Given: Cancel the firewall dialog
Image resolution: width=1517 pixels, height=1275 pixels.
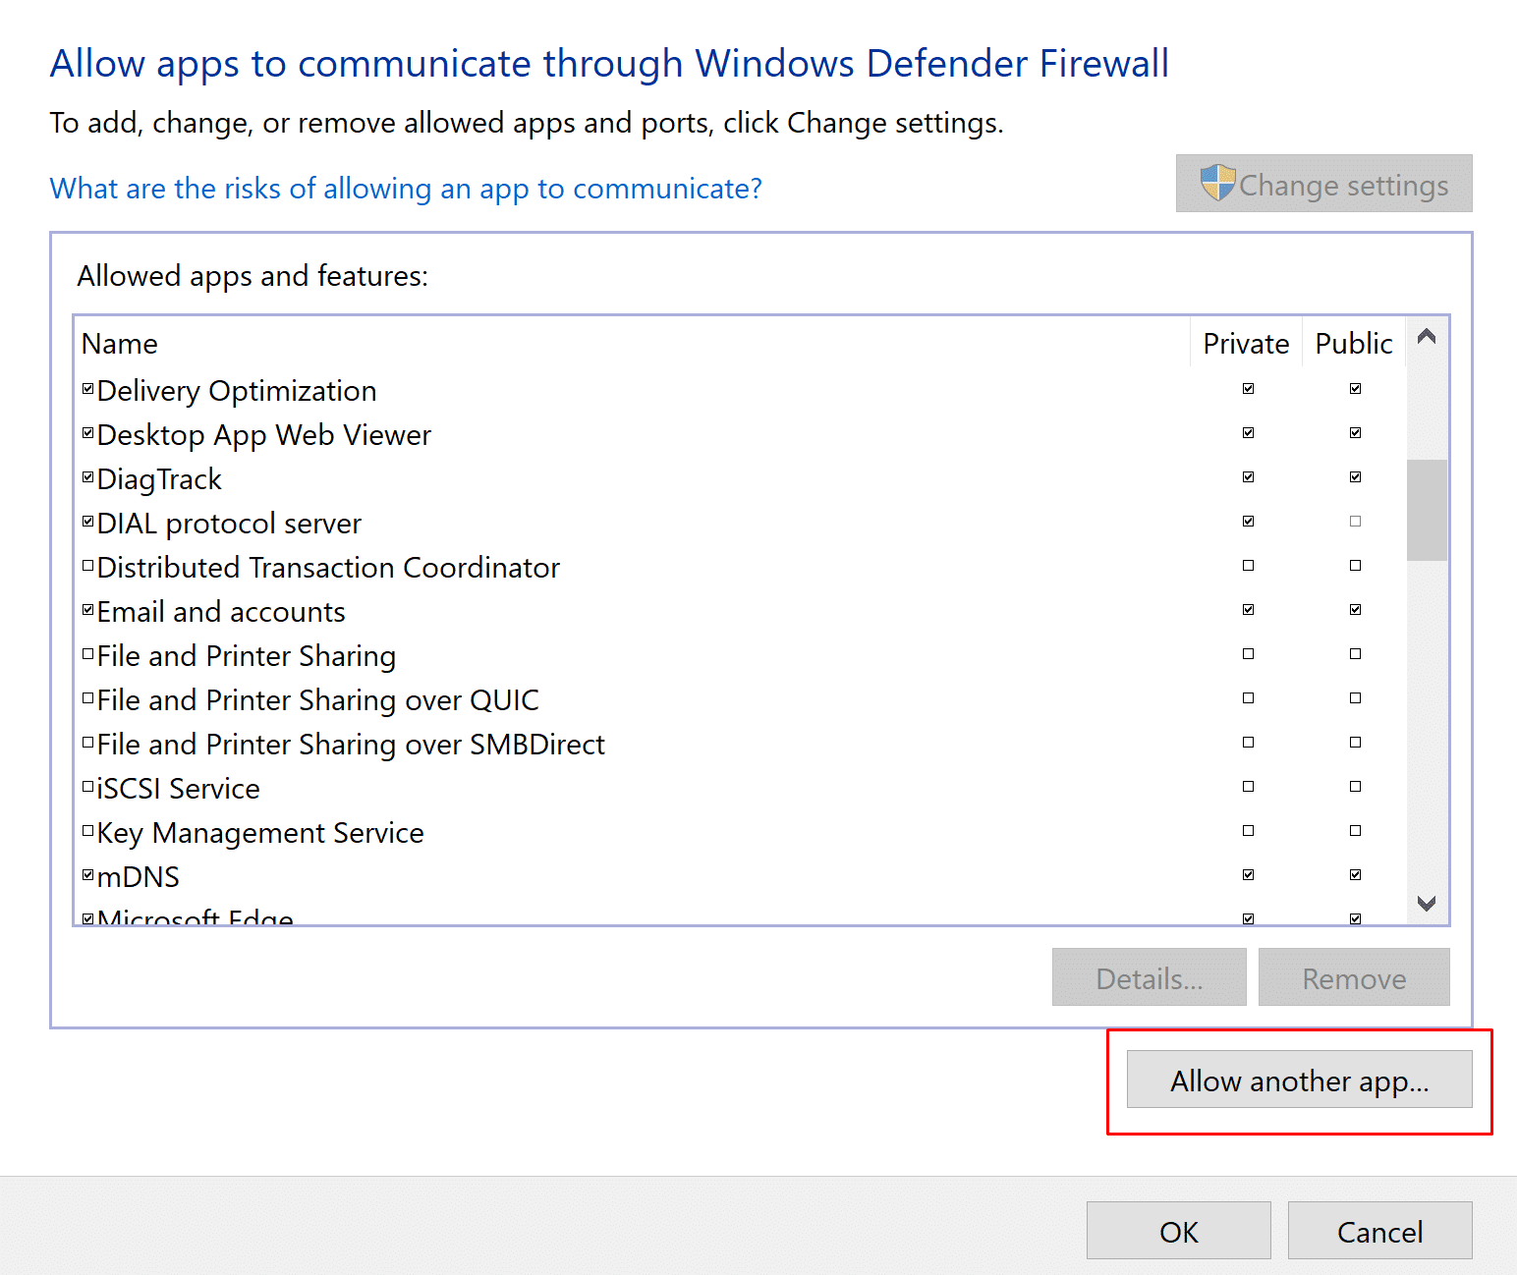Looking at the screenshot, I should (1378, 1231).
